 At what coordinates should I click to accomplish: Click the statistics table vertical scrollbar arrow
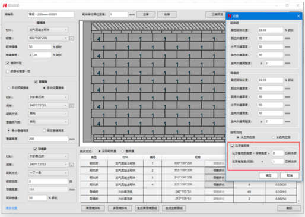pos(298,201)
